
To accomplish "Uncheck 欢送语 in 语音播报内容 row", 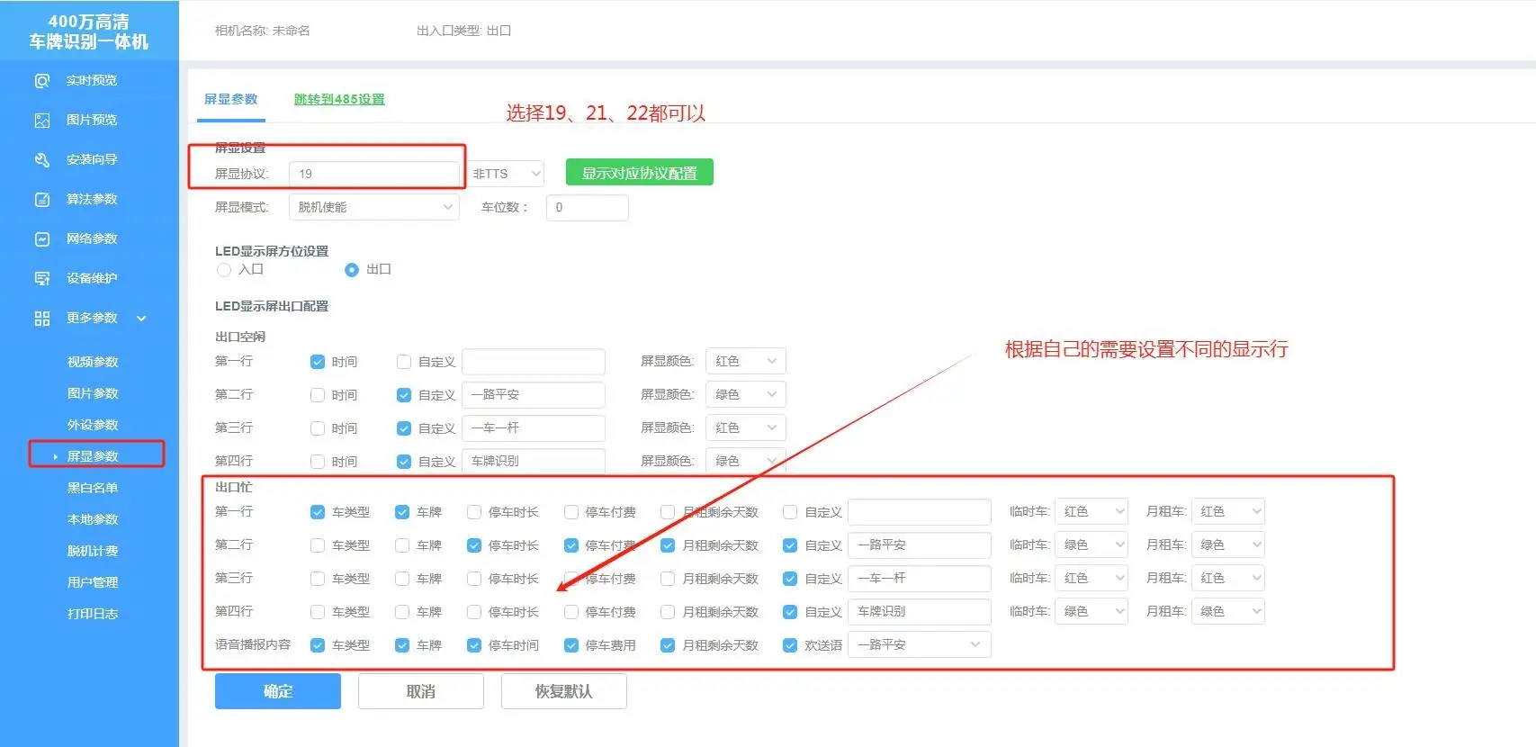I will (x=790, y=645).
